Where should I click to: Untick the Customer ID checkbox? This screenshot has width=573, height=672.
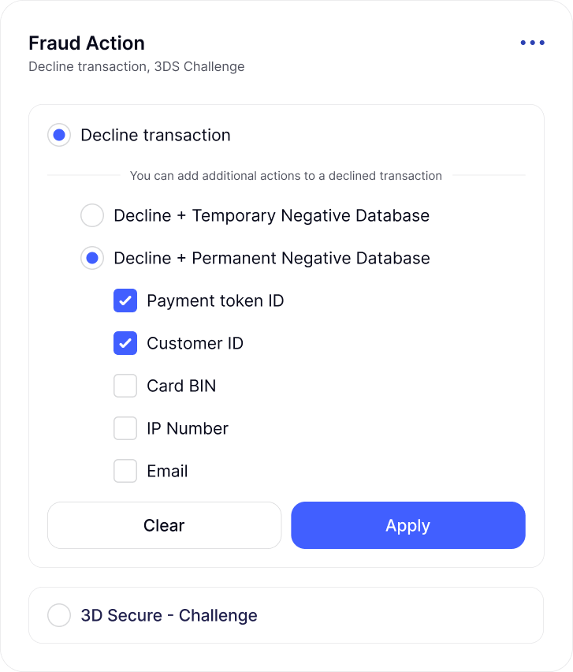coord(125,343)
